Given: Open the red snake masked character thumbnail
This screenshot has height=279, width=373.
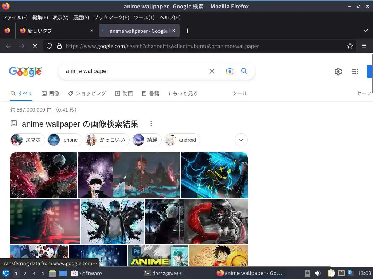Looking at the screenshot, I should (x=216, y=222).
